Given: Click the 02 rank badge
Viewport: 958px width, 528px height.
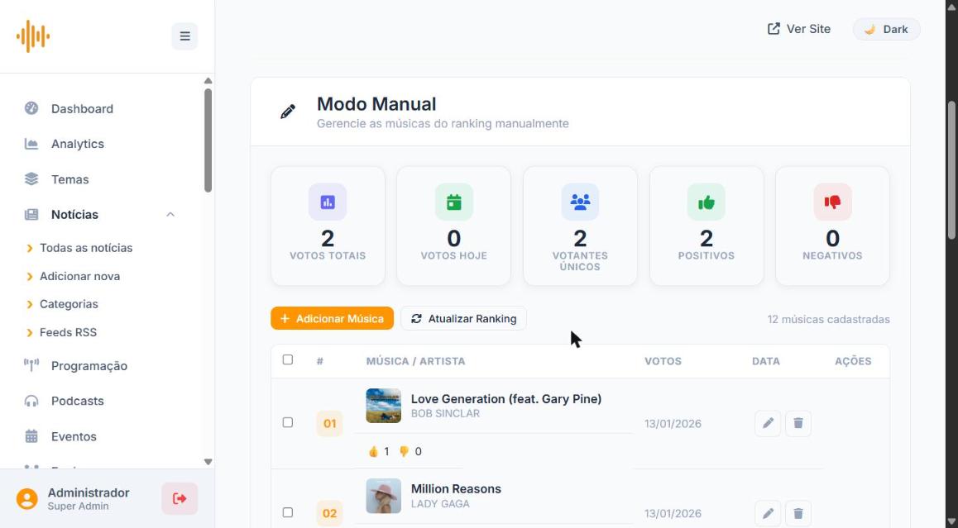Looking at the screenshot, I should (x=329, y=513).
